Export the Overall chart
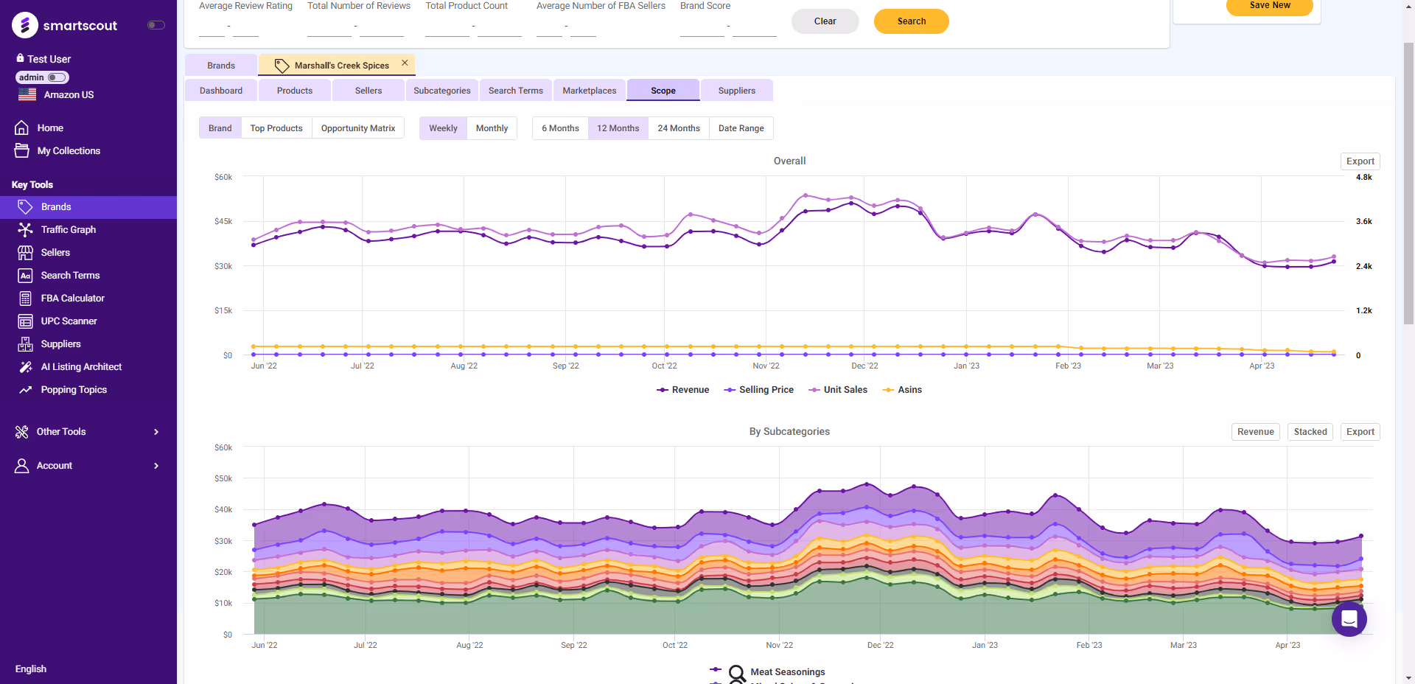Viewport: 1415px width, 684px height. coord(1360,161)
